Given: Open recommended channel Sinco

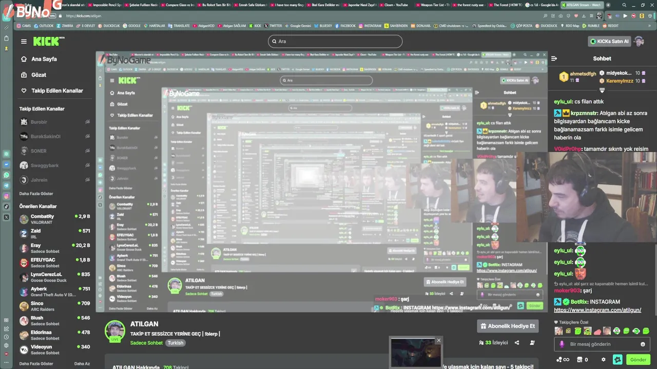Looking at the screenshot, I should tap(54, 306).
